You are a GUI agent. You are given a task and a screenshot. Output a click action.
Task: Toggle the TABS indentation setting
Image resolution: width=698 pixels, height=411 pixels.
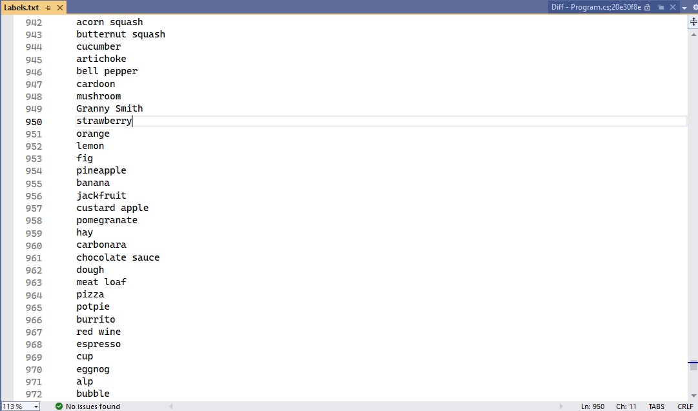pyautogui.click(x=657, y=406)
